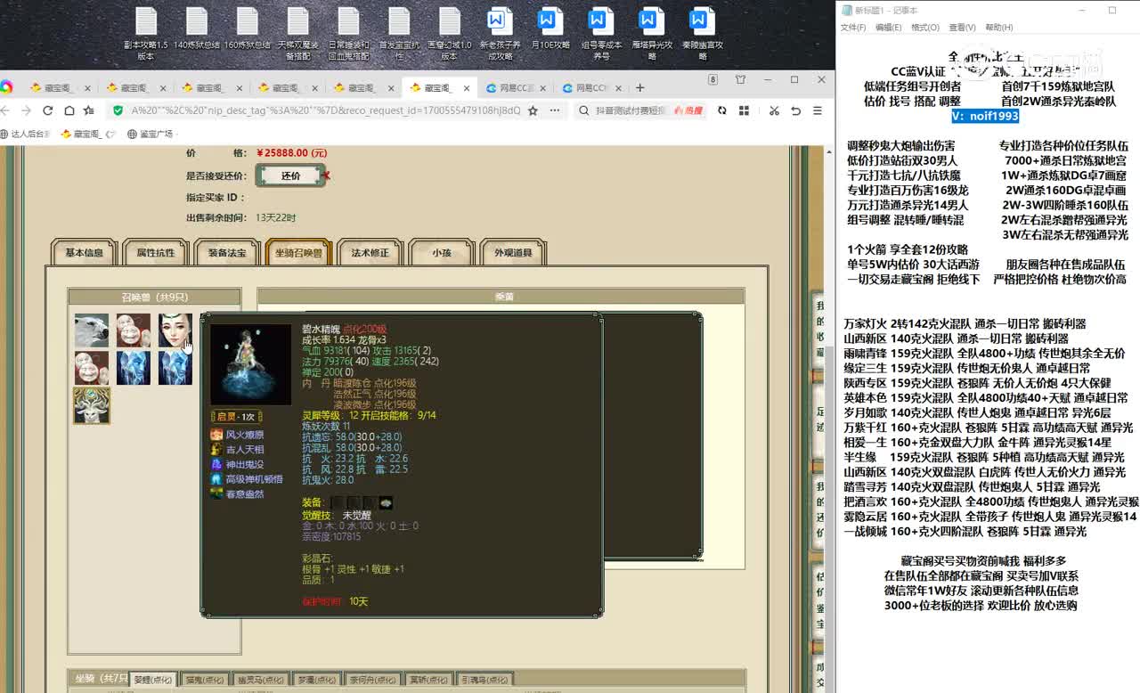Open the 引魂鸟(点化) mount tab

[484, 680]
